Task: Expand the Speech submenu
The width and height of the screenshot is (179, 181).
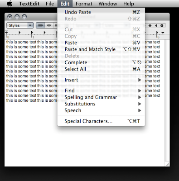Action: pos(101,110)
